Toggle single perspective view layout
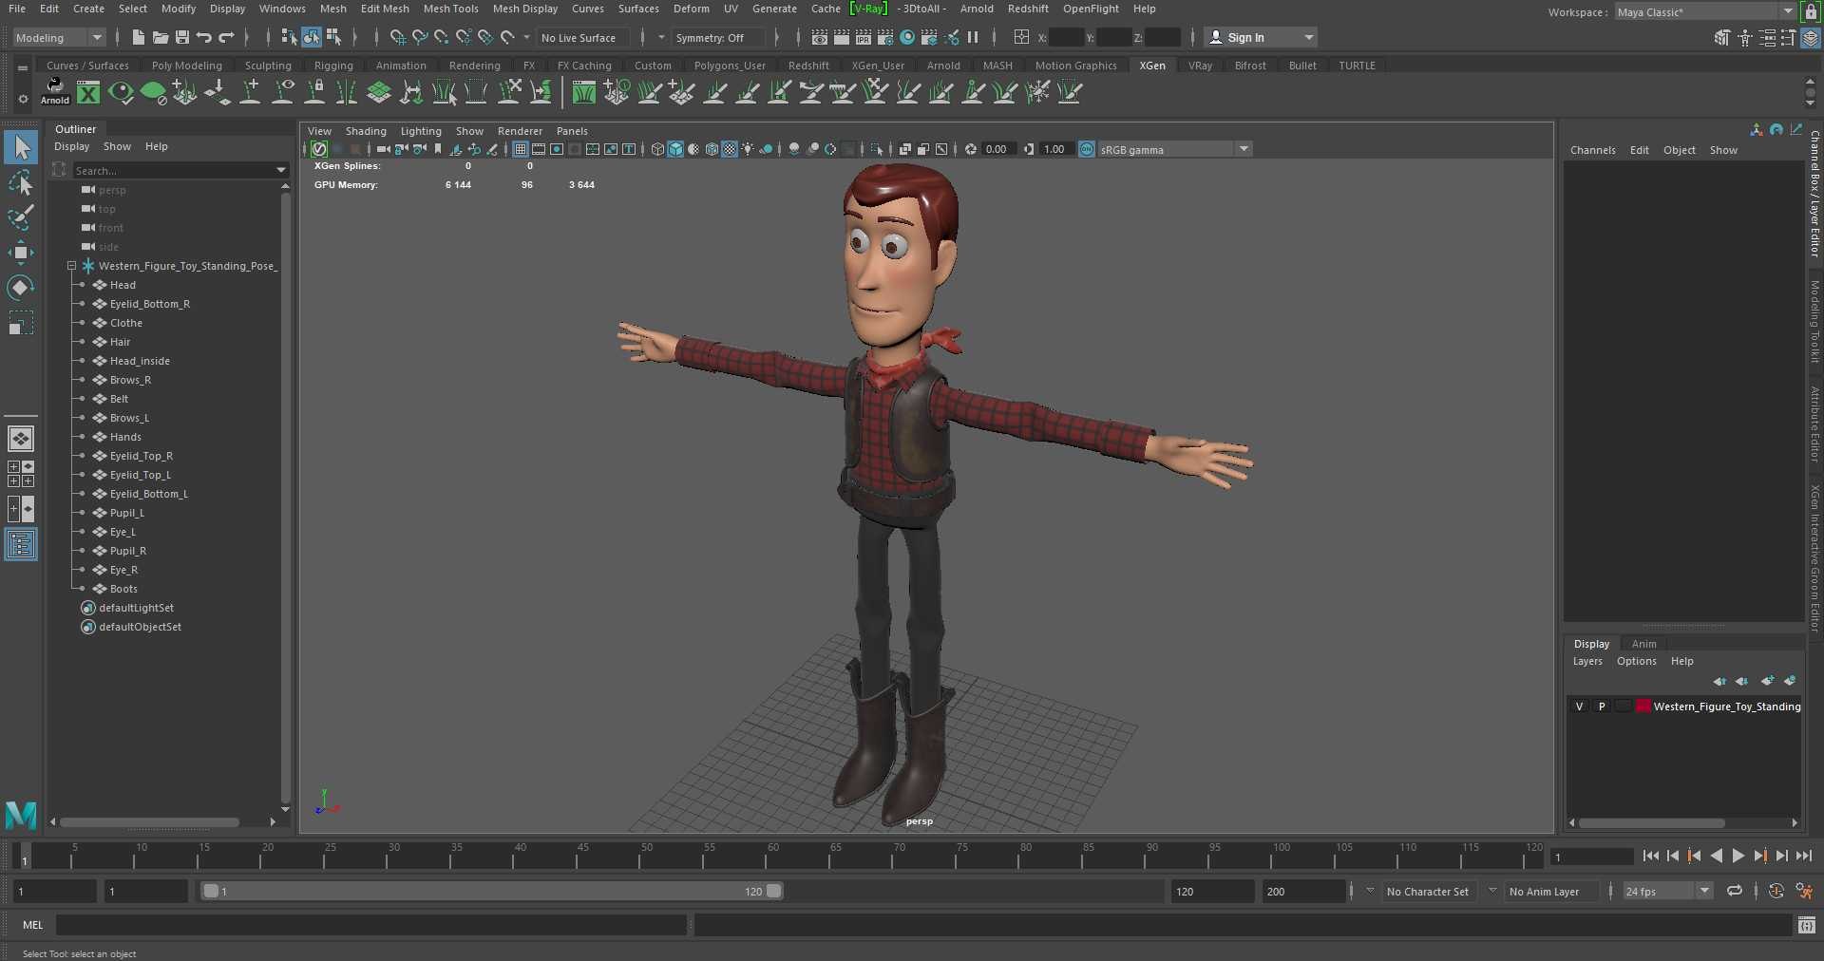This screenshot has height=961, width=1824. 21,438
